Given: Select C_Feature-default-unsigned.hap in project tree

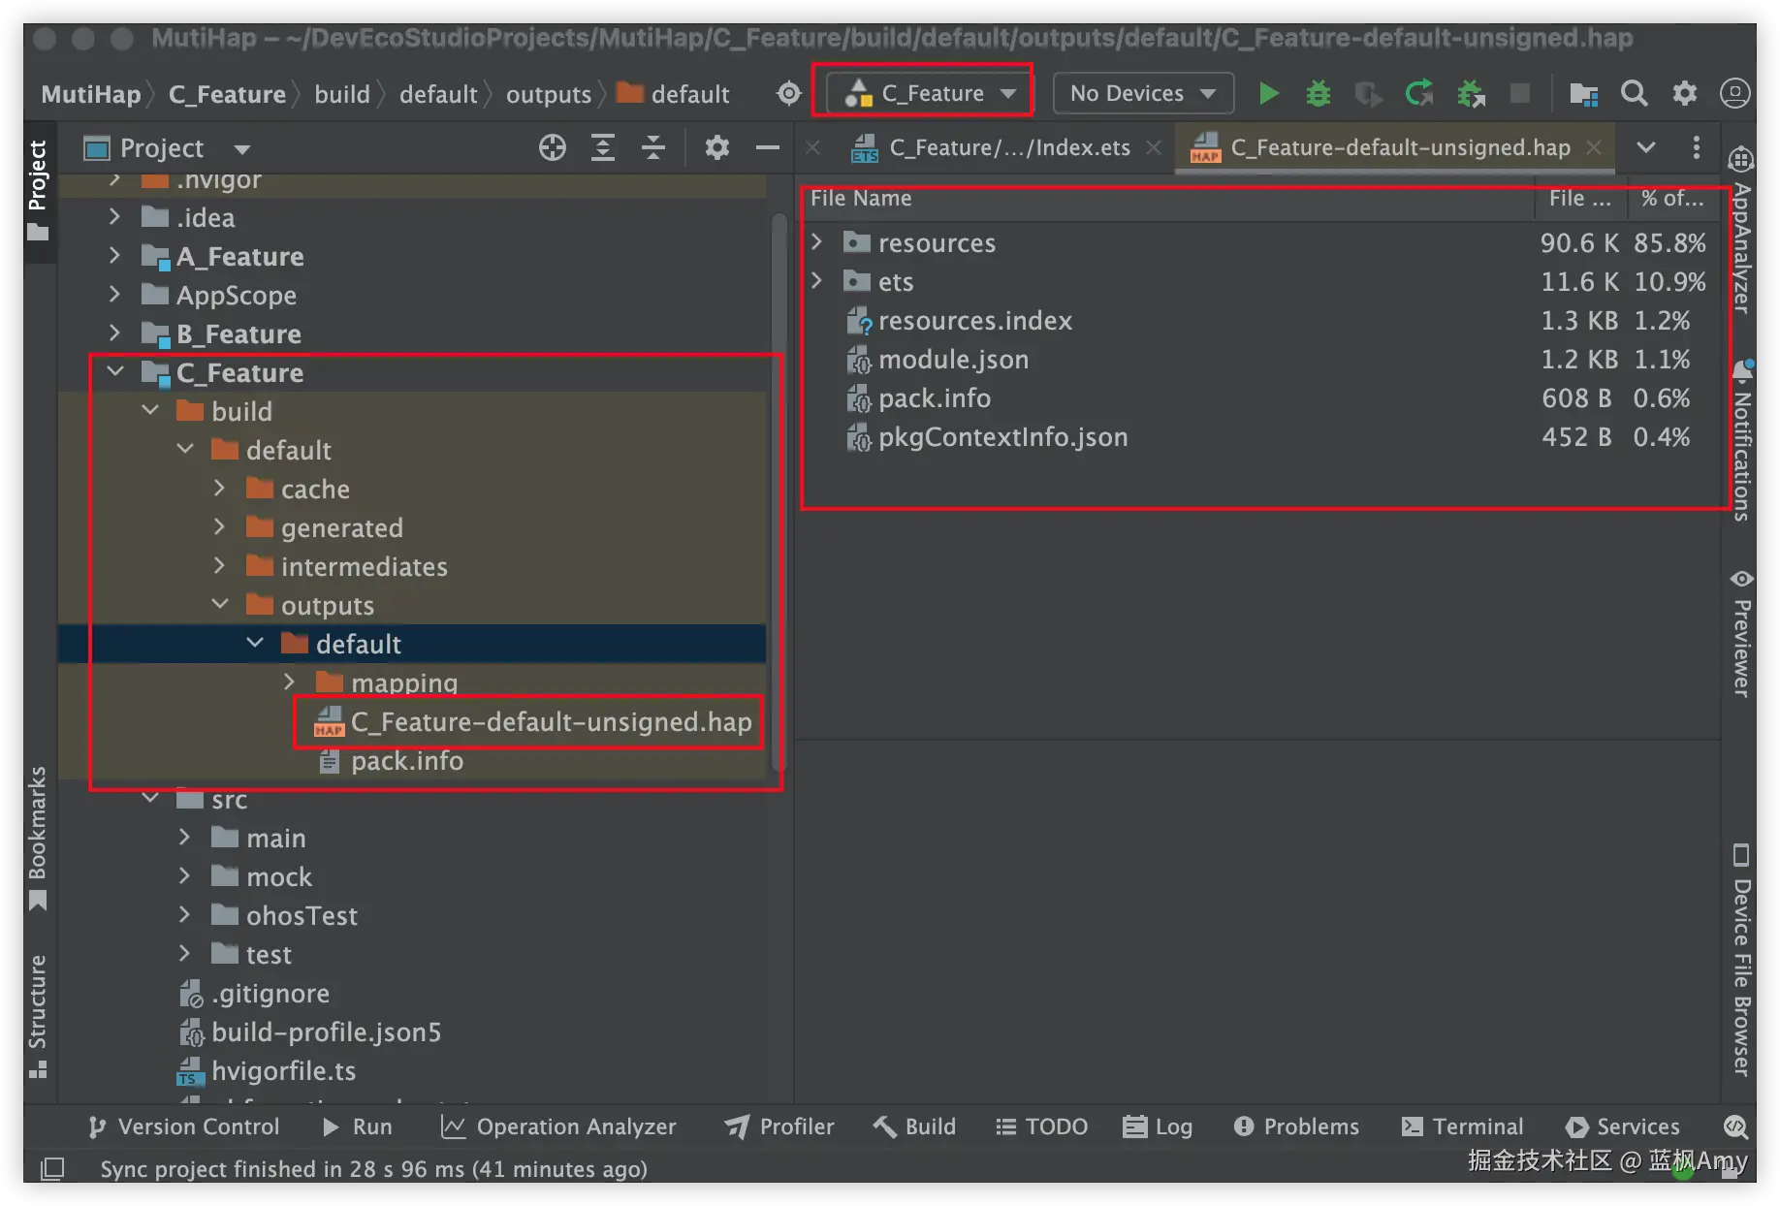Looking at the screenshot, I should 532,722.
